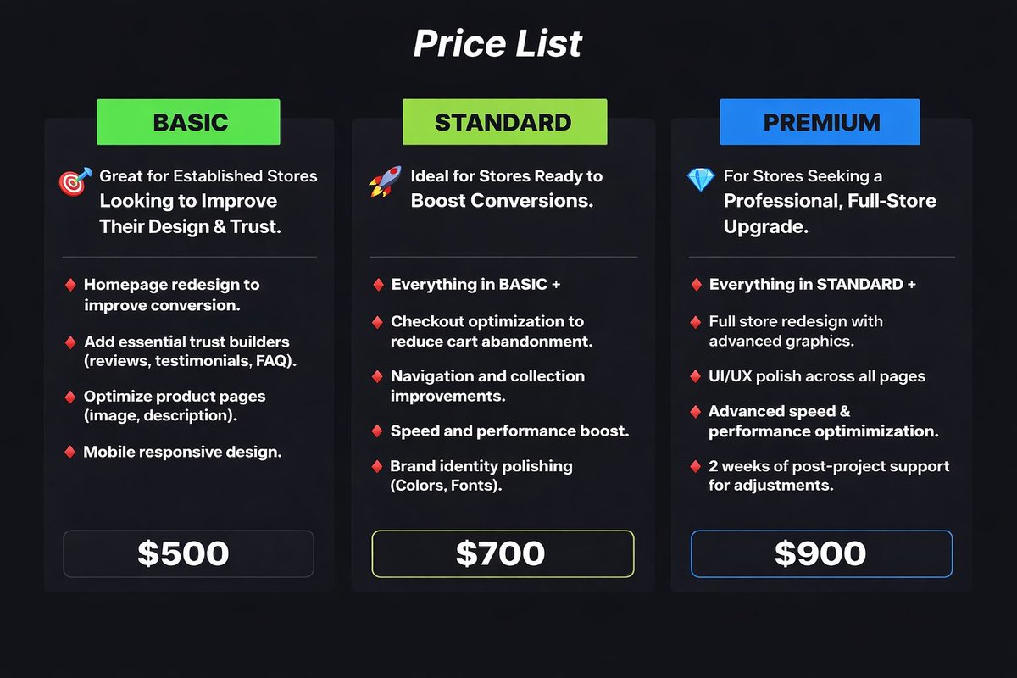
Task: Click the Price List heading
Action: point(498,44)
